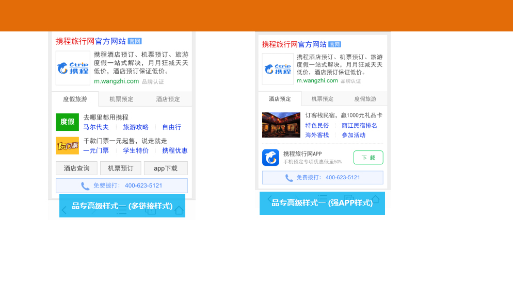Click the 官网 badge in the right card
Viewport: 513px width, 288px height.
(x=335, y=44)
